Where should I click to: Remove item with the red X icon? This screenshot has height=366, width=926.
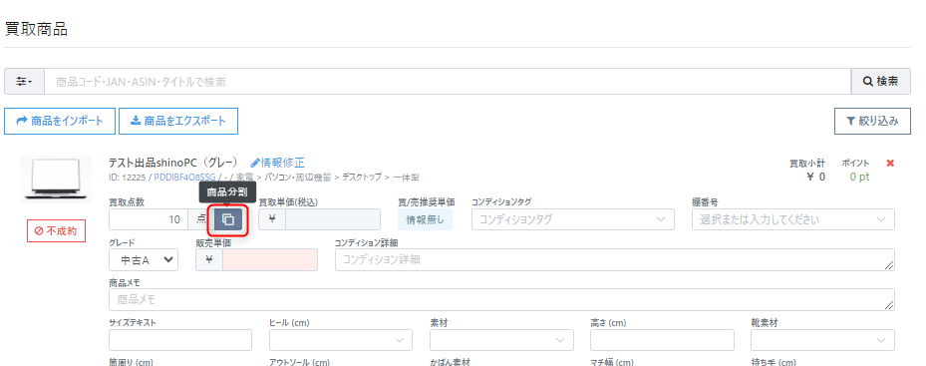[x=890, y=164]
